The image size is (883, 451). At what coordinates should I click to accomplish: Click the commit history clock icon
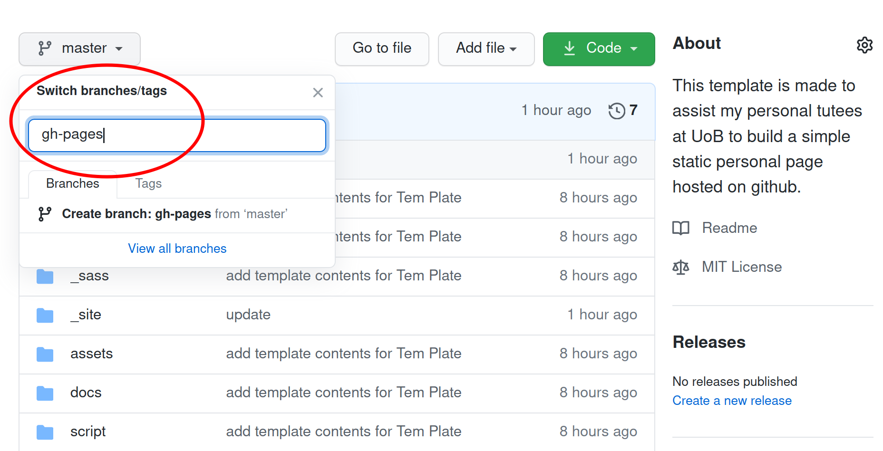click(x=617, y=111)
